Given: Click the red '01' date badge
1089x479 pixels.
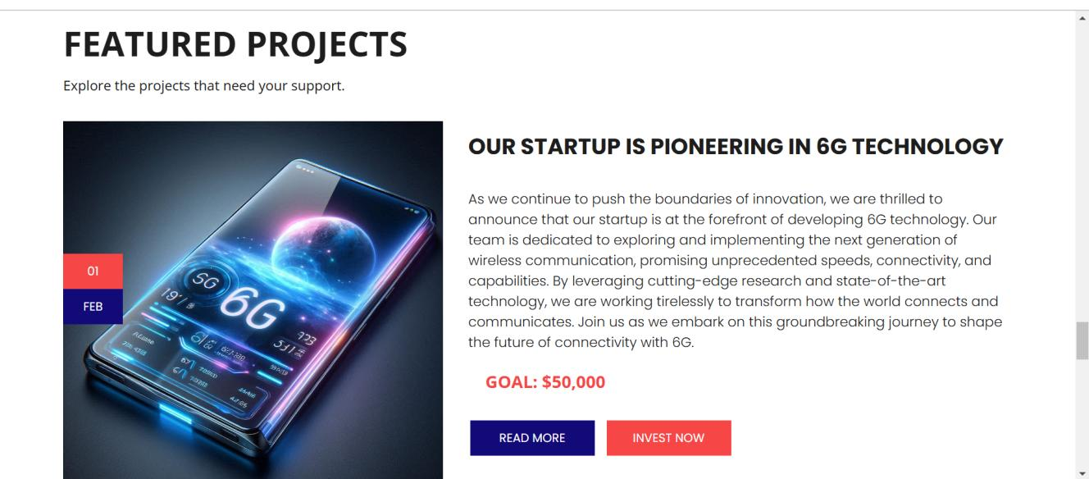Looking at the screenshot, I should coord(93,271).
